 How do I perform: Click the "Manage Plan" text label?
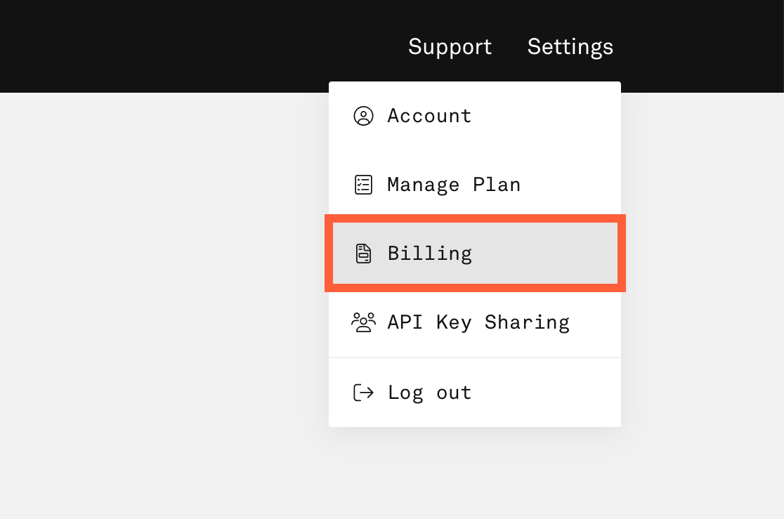pyautogui.click(x=454, y=185)
